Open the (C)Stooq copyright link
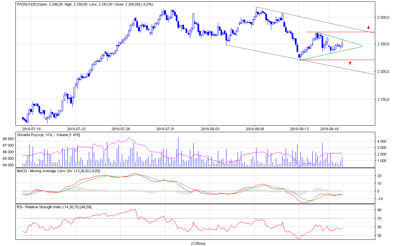 pyautogui.click(x=197, y=243)
